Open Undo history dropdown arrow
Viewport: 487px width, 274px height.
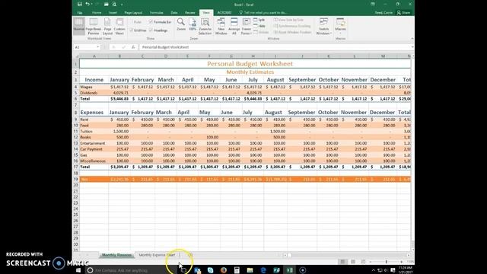coord(92,5)
